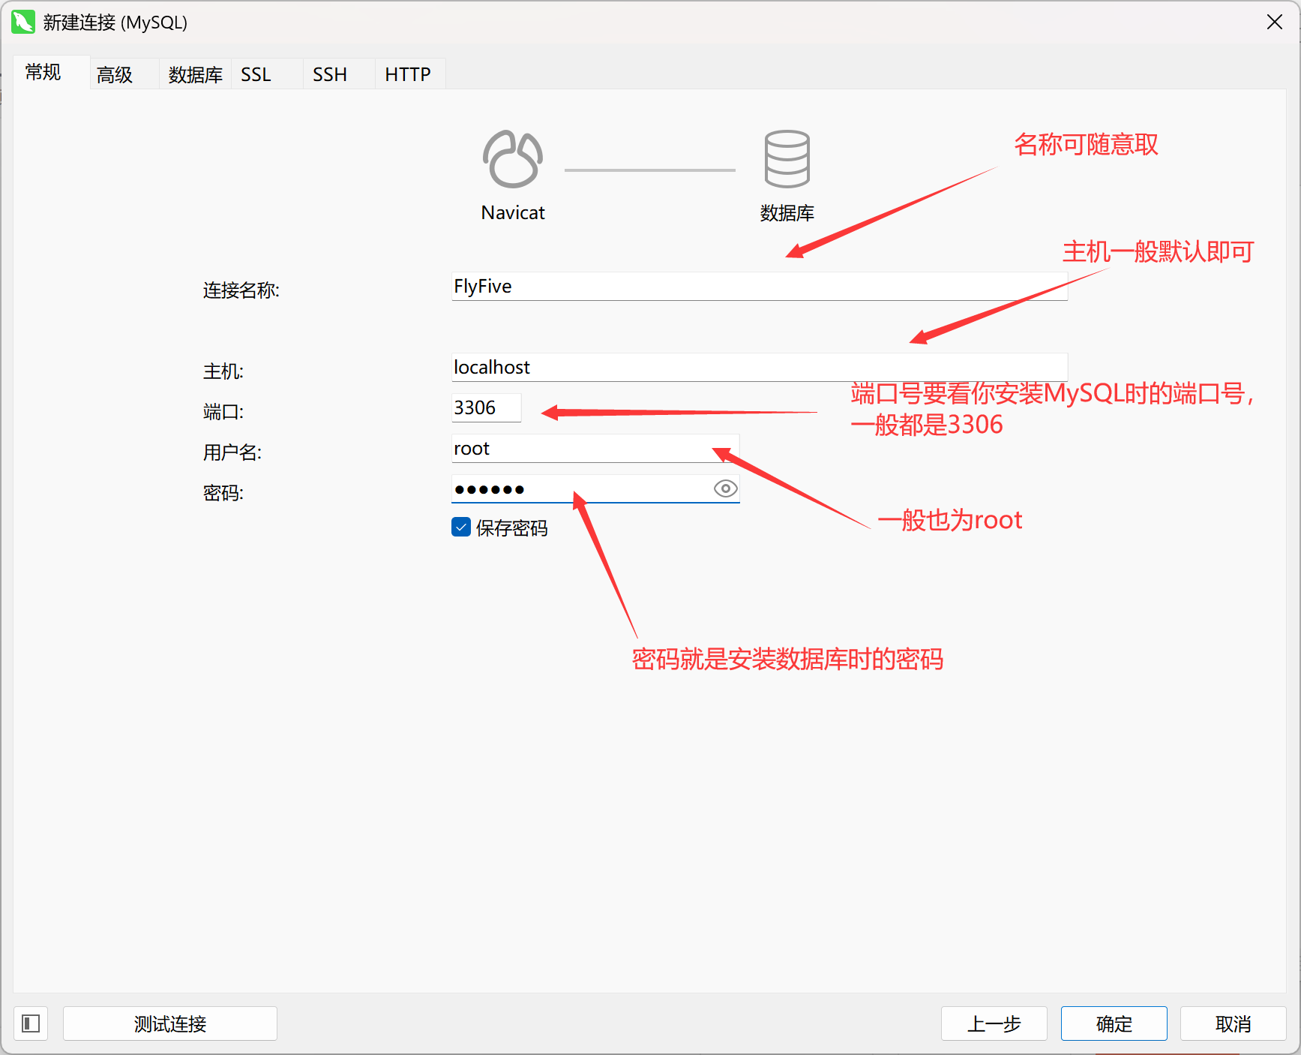The image size is (1301, 1055).
Task: Click the 主机: label
Action: tap(223, 371)
